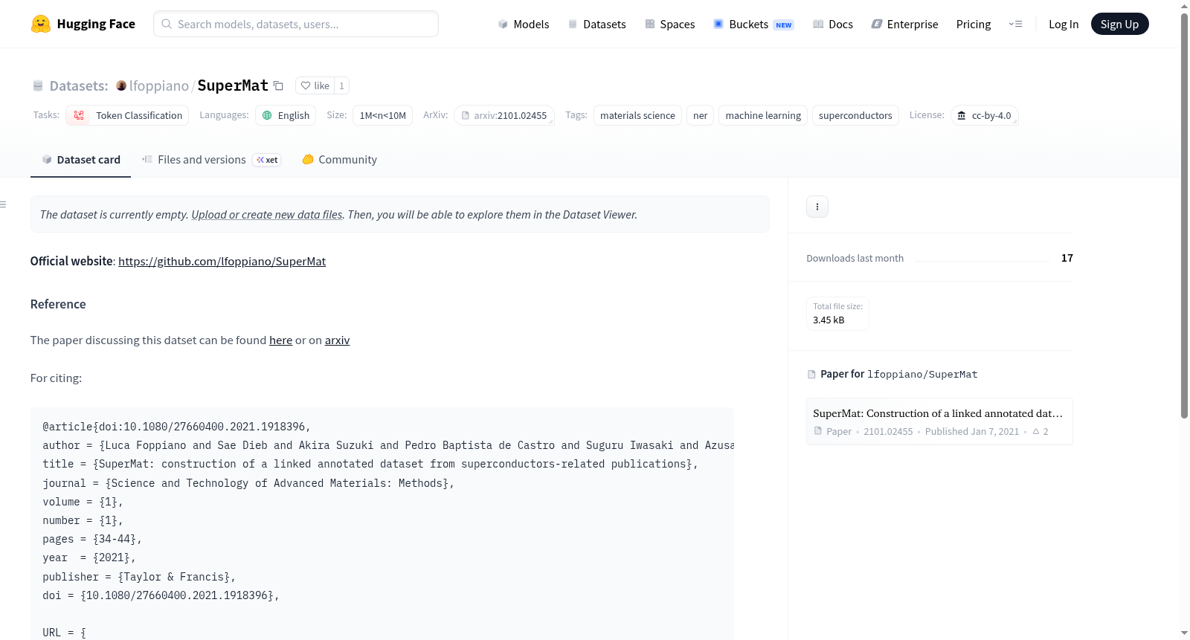This screenshot has width=1190, height=640.
Task: Click the citation line 'pages = {34-44},'
Action: tap(92, 539)
